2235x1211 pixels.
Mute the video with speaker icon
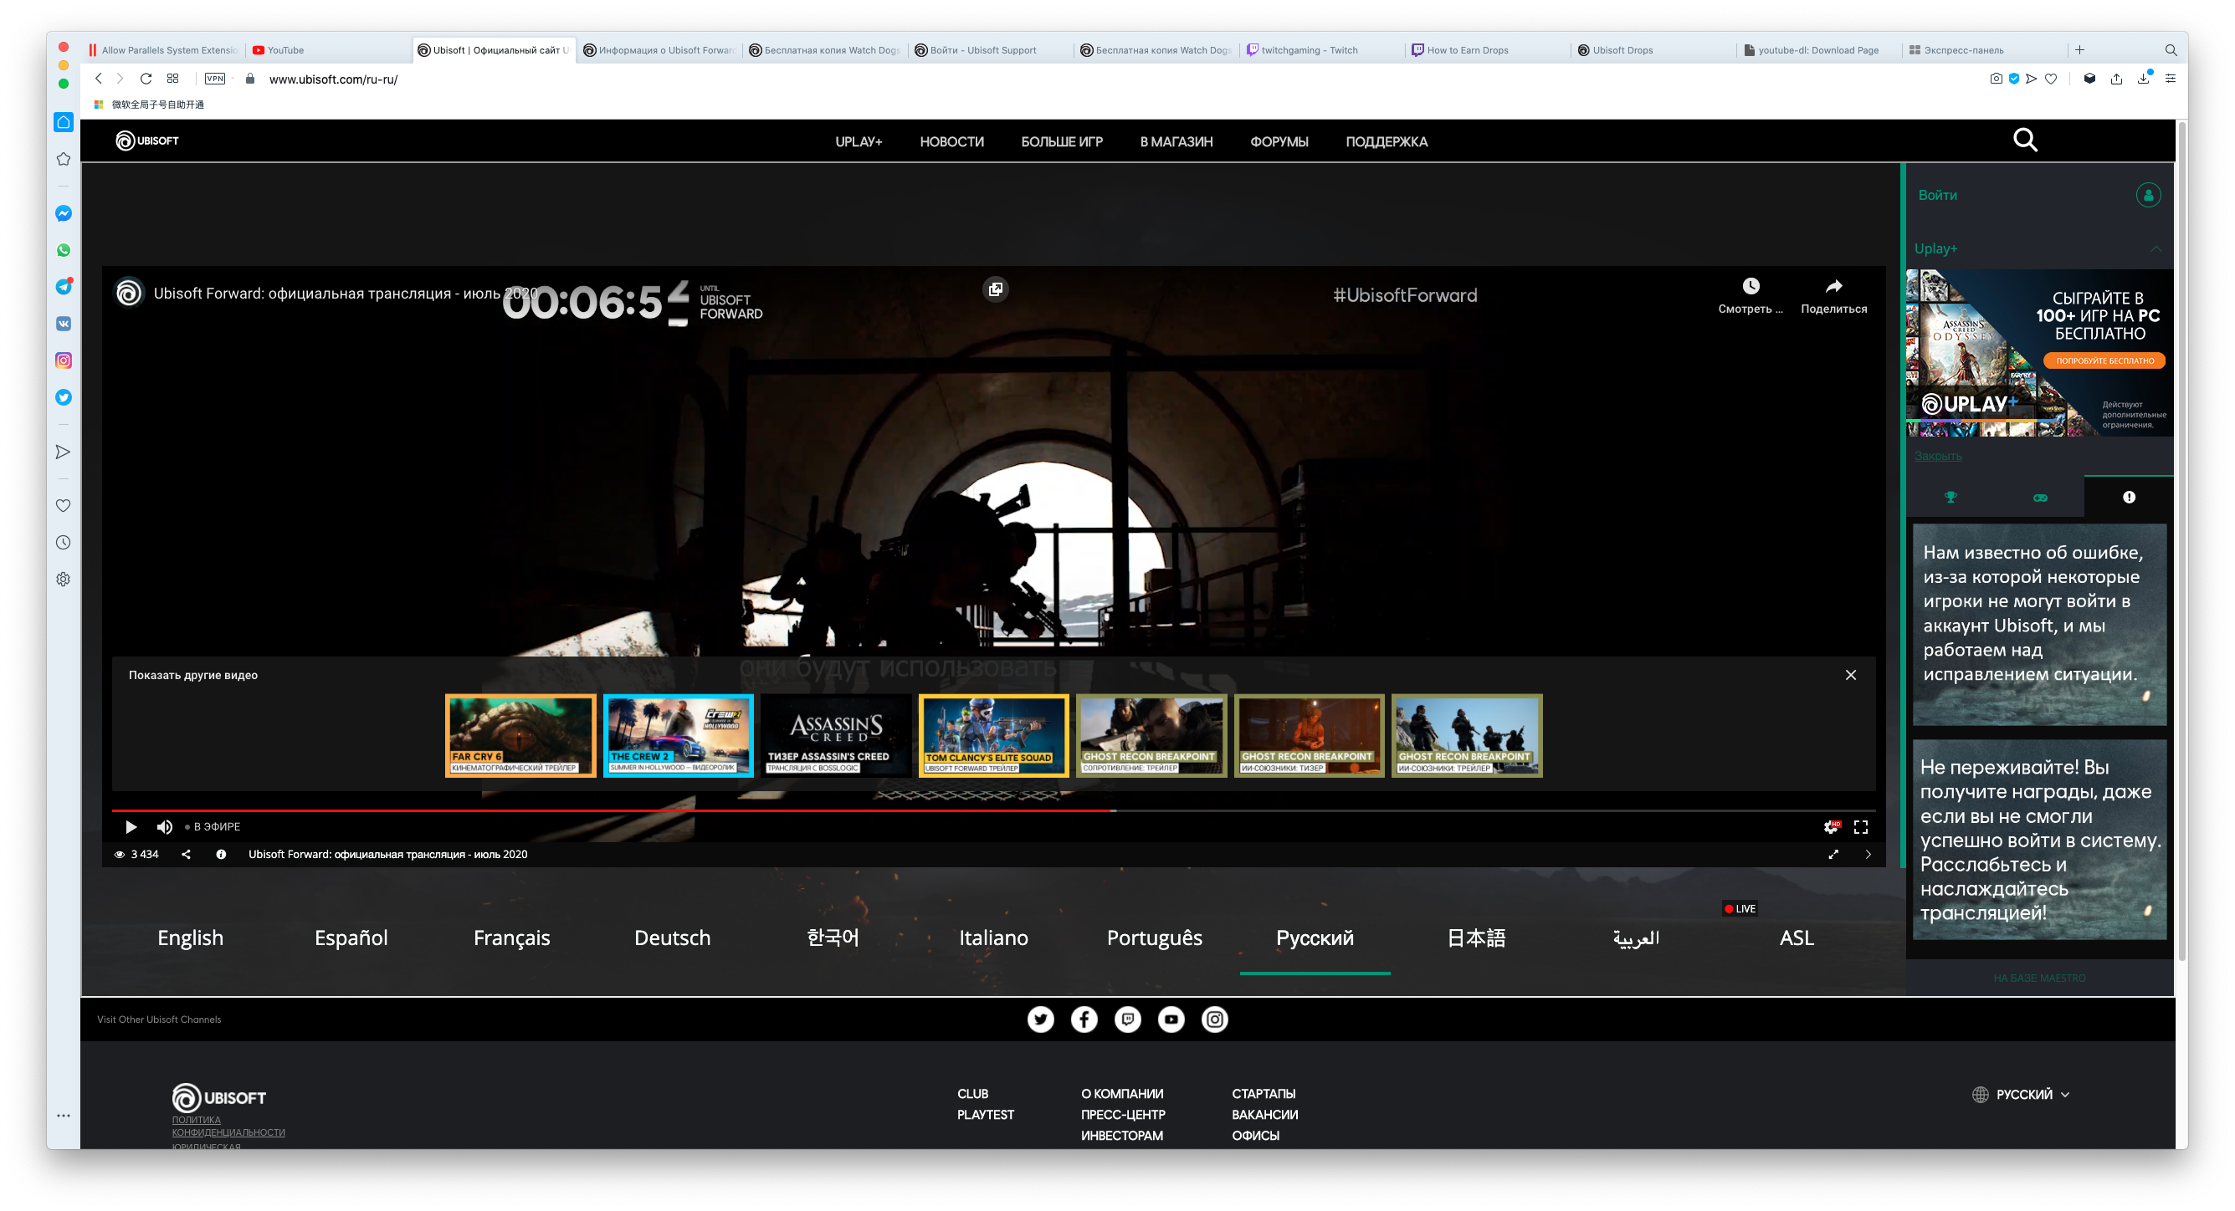(x=164, y=826)
